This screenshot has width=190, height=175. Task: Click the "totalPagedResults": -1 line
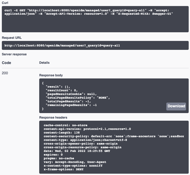click(68, 101)
